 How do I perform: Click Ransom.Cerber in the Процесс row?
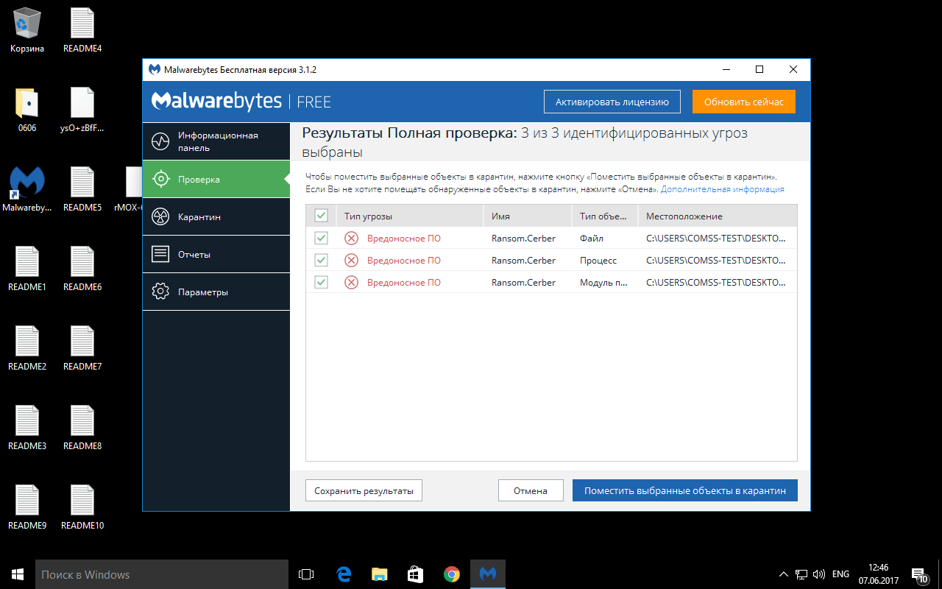pyautogui.click(x=524, y=260)
